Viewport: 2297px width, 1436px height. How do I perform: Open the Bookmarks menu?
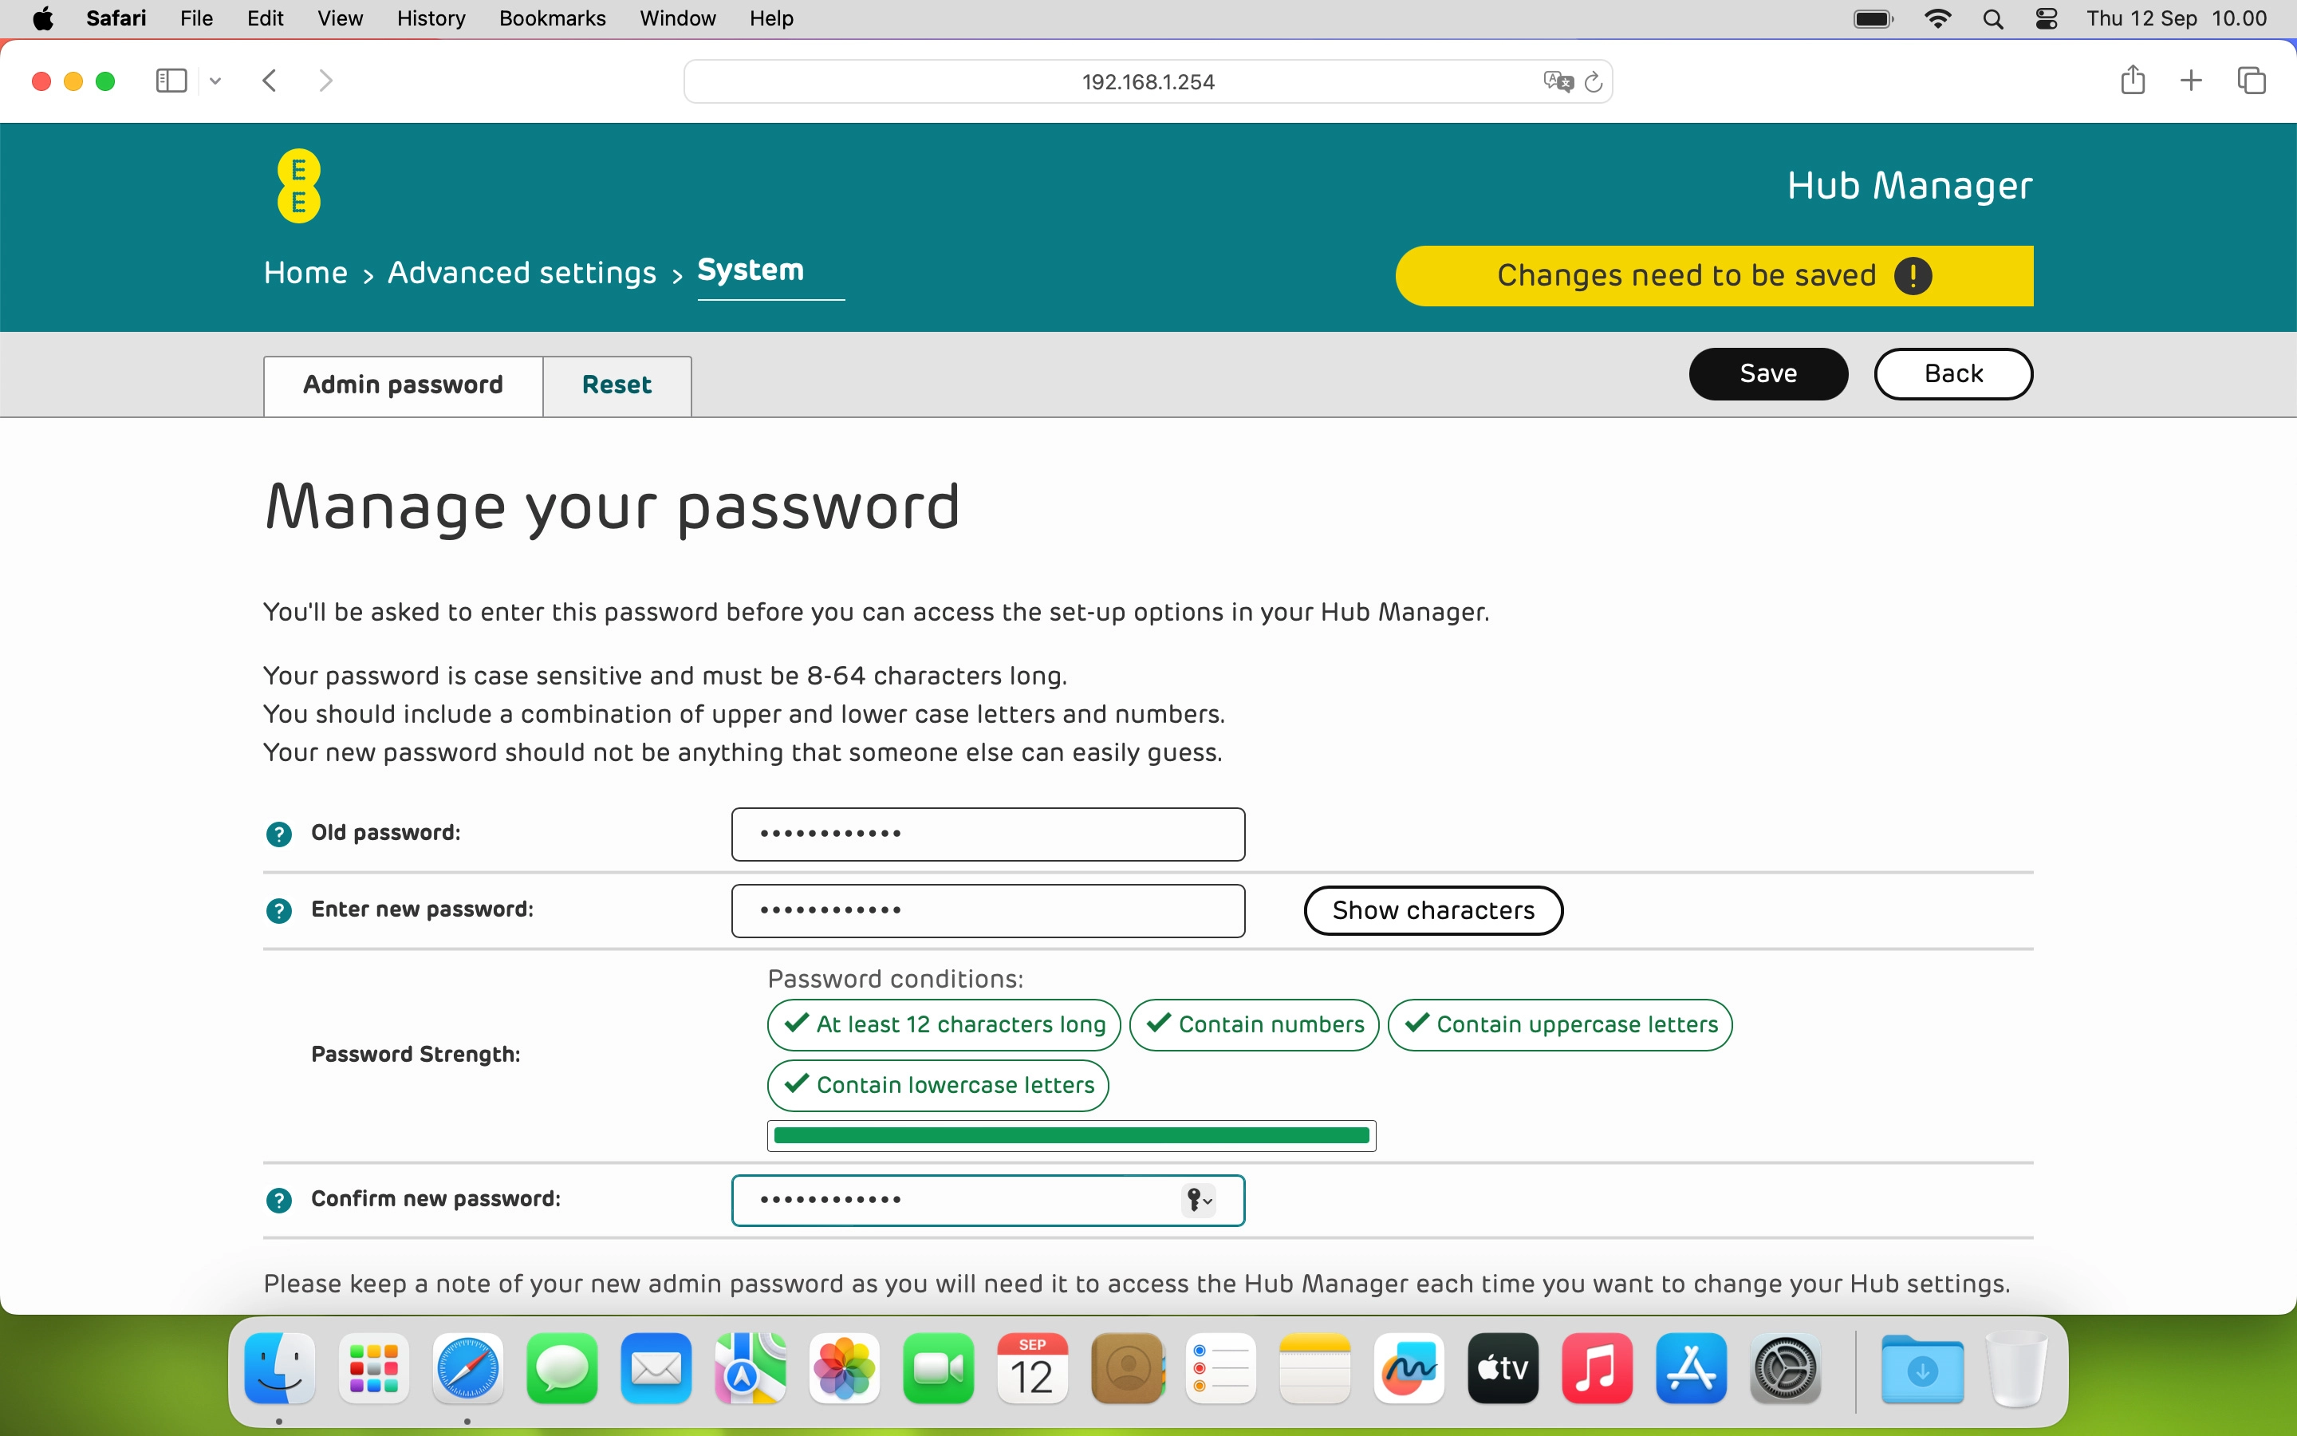tap(551, 18)
